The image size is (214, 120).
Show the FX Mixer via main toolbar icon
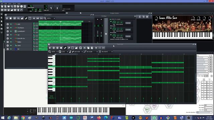15,10
